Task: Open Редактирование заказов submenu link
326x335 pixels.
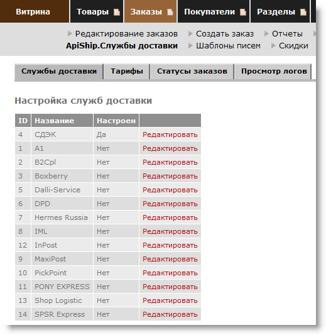Action: point(126,34)
